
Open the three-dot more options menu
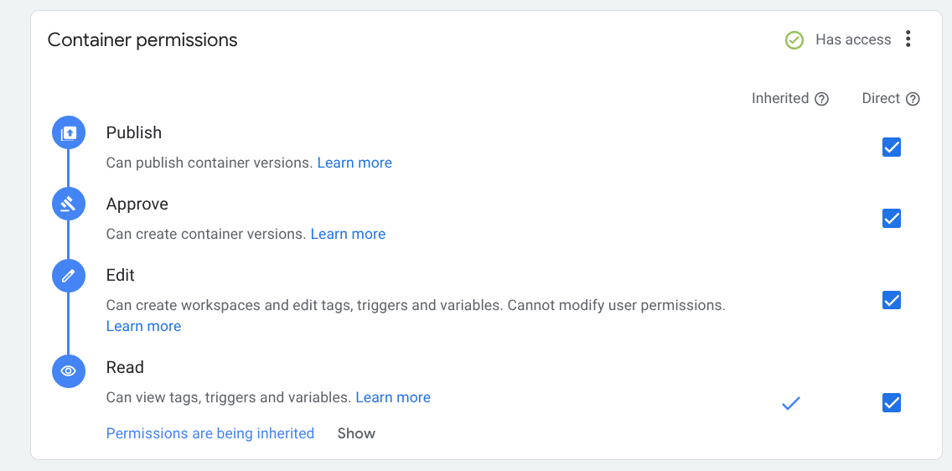[908, 39]
